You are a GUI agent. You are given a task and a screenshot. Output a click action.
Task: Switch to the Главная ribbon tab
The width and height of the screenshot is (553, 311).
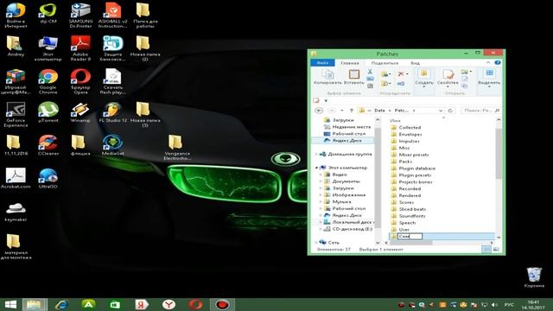(349, 63)
